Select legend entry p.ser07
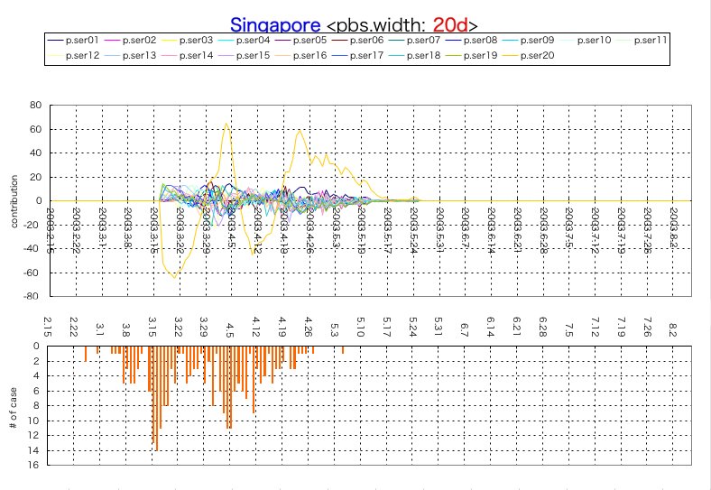This screenshot has height=490, width=711. coord(414,41)
